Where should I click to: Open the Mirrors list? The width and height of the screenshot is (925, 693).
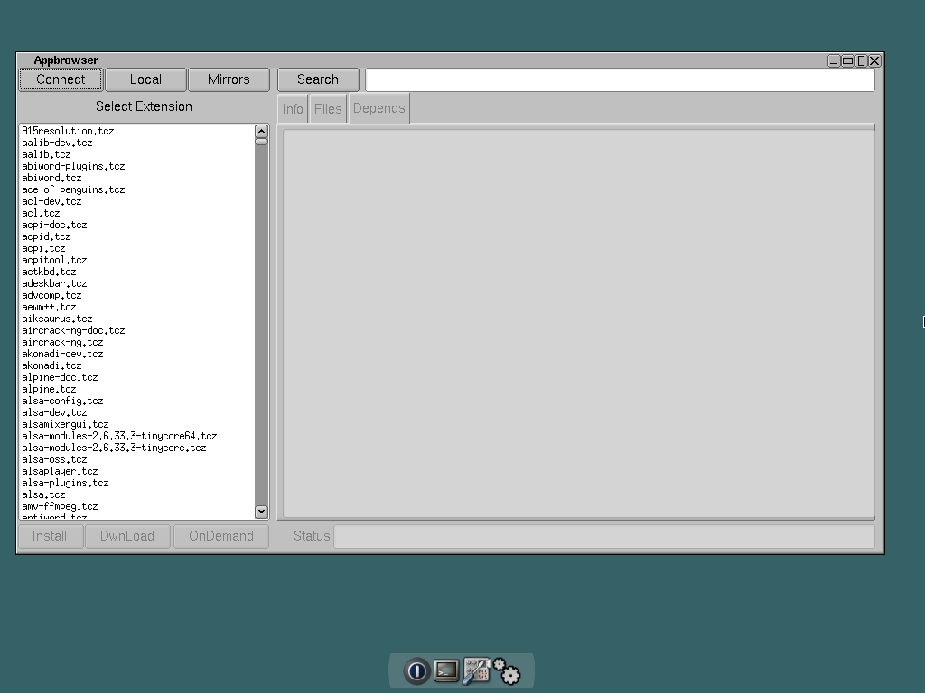click(x=229, y=79)
